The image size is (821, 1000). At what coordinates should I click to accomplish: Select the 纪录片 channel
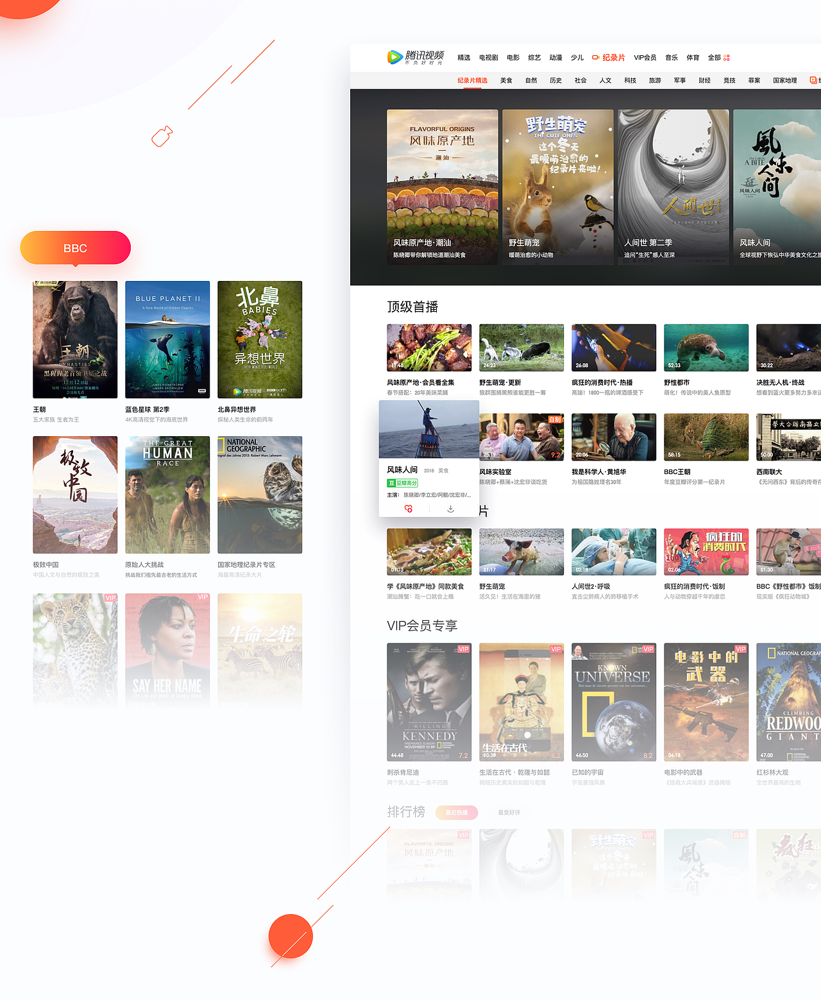614,58
